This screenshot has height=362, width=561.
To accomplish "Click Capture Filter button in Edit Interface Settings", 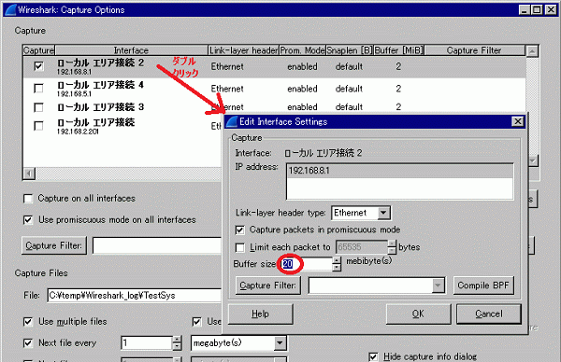I will pos(268,285).
